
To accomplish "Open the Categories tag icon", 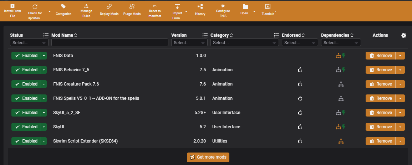I will (x=63, y=6).
